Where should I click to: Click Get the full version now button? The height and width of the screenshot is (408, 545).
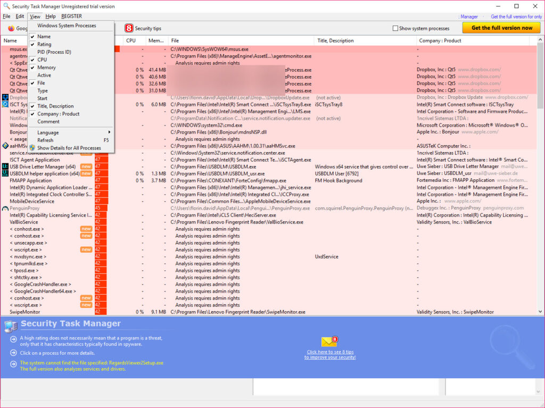tap(501, 28)
